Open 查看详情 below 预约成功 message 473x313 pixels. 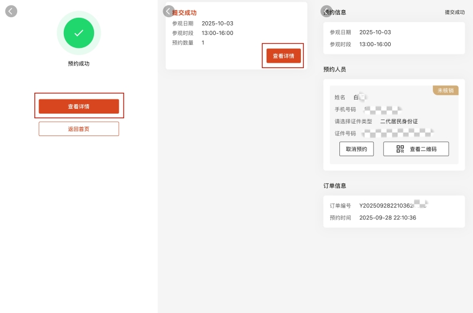click(x=79, y=107)
